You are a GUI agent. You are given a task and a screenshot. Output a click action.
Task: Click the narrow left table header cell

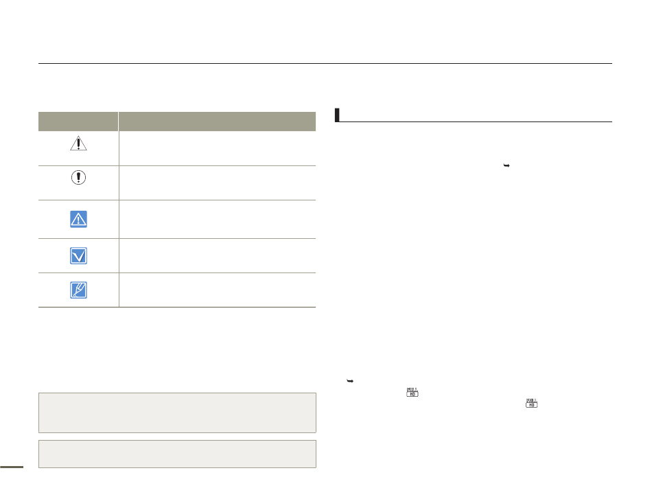point(78,121)
